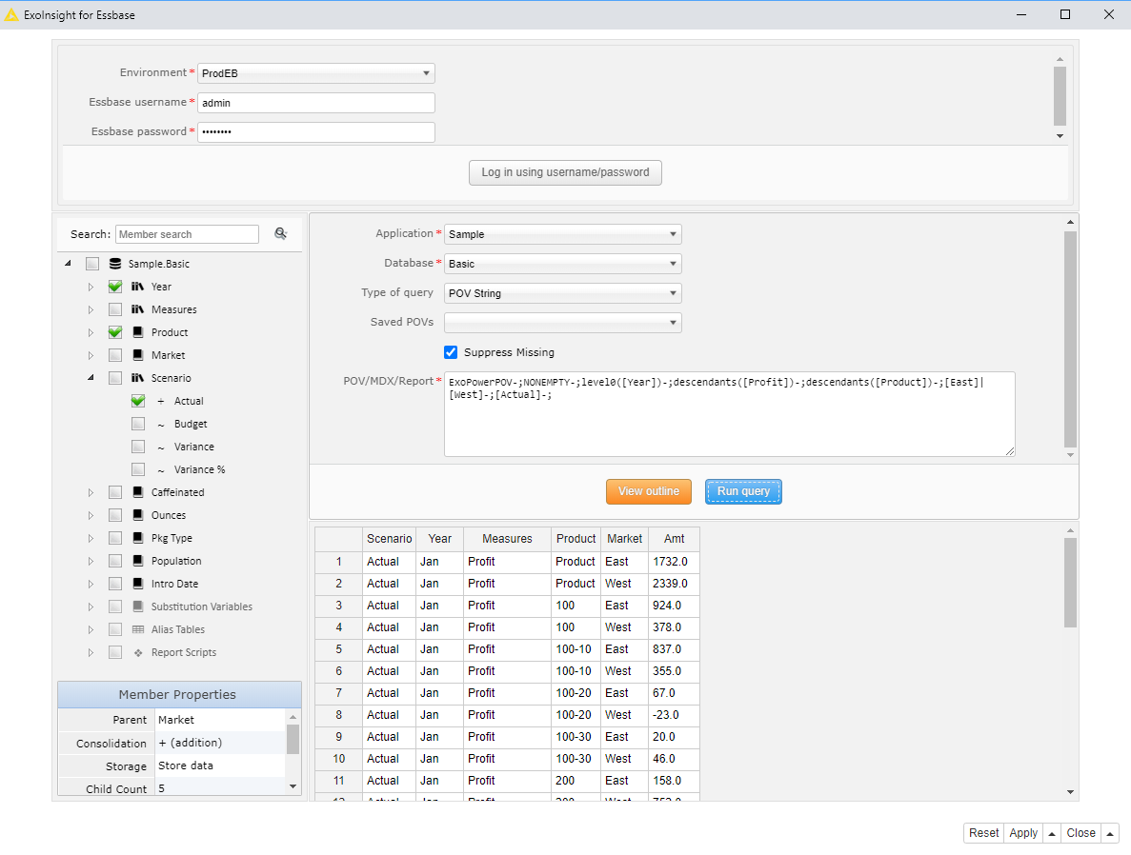Check the Budget scenario member
Viewport: 1131px width, 855px height.
(137, 424)
